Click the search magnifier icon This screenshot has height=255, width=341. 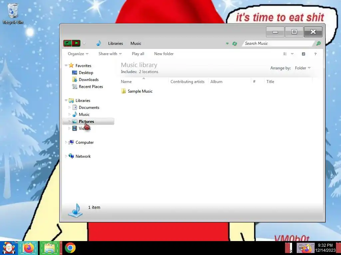(318, 43)
